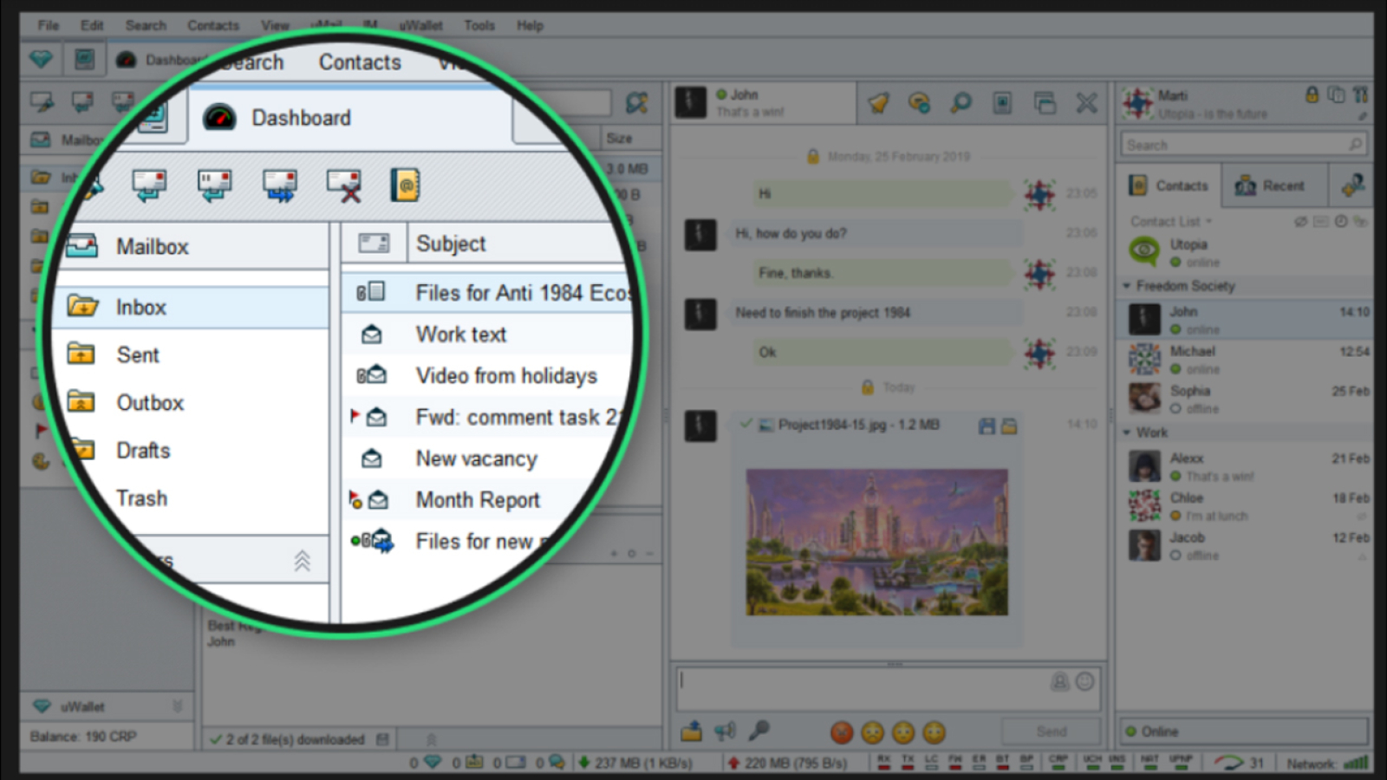The image size is (1387, 780).
Task: Edit Marti's status with the pencil icon
Action: pos(1362,116)
